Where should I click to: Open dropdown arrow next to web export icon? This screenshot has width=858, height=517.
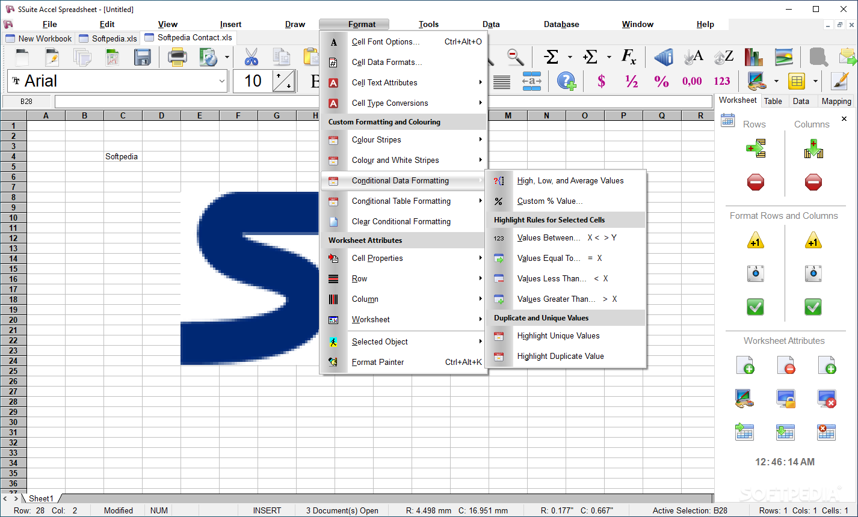click(227, 58)
